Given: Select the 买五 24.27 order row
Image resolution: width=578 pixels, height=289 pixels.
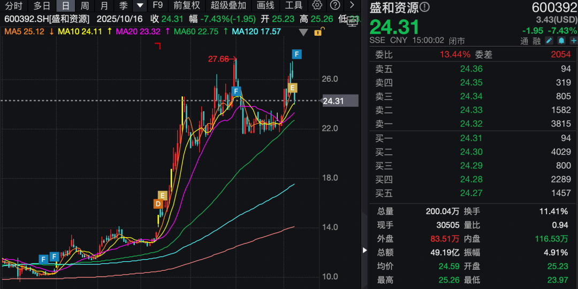Looking at the screenshot, I should click(x=473, y=193).
